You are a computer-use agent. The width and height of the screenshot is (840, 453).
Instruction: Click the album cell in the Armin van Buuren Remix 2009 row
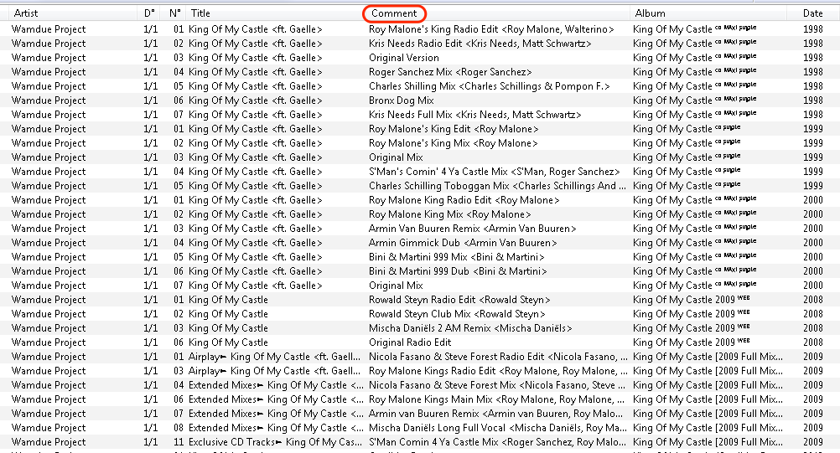click(x=708, y=414)
